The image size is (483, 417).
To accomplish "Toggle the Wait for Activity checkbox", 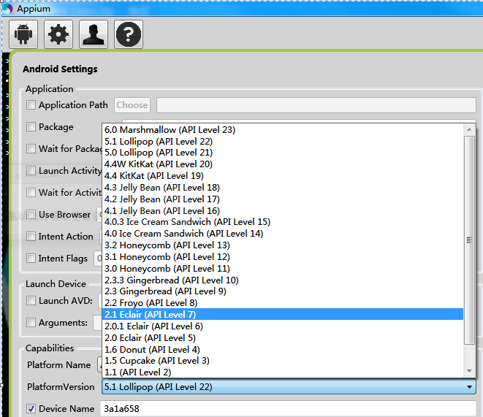I will pos(31,193).
